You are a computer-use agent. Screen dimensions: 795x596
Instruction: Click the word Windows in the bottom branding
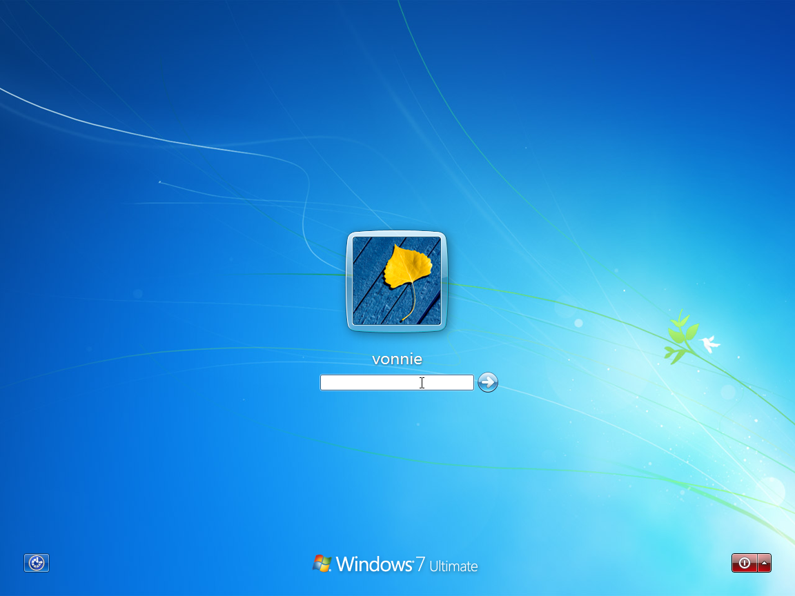tap(374, 564)
